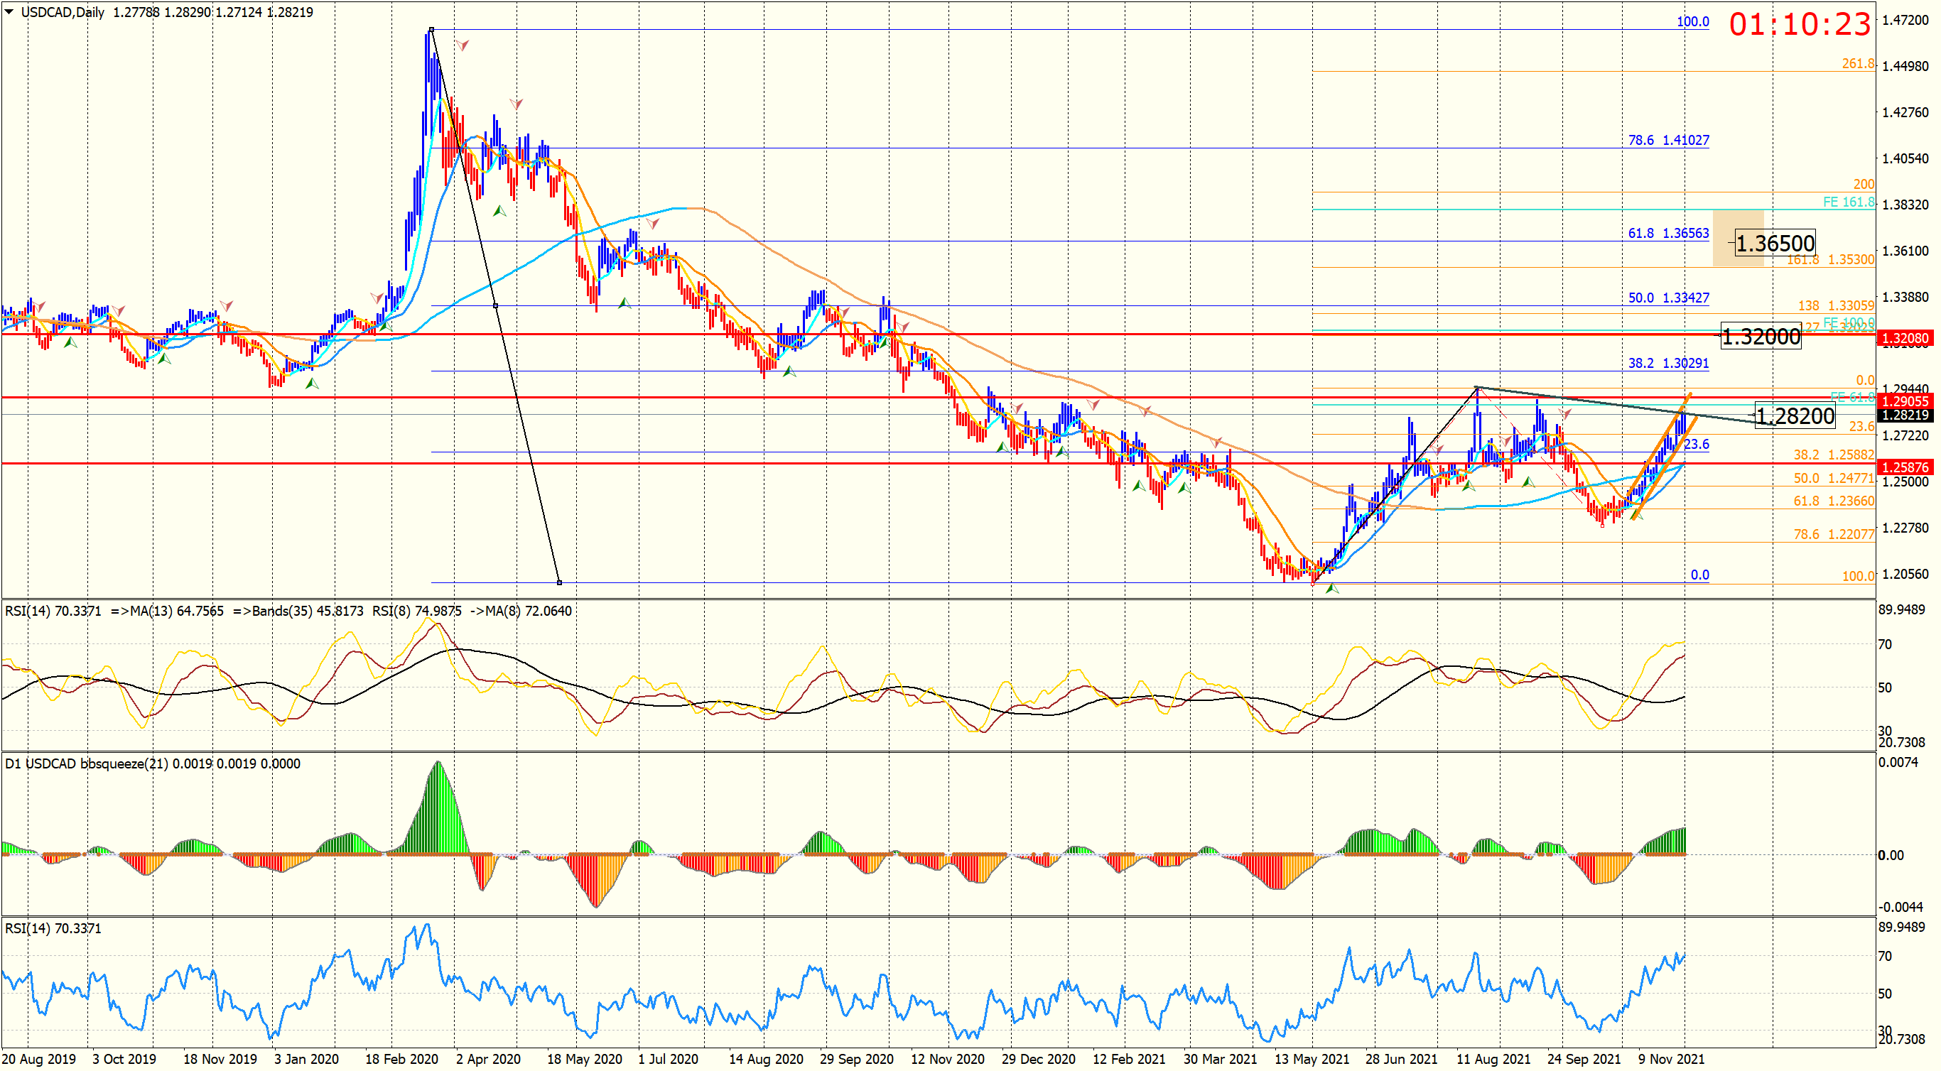This screenshot has height=1071, width=1941.
Task: Click the red 01:10:23 countdown timer
Action: click(x=1800, y=25)
